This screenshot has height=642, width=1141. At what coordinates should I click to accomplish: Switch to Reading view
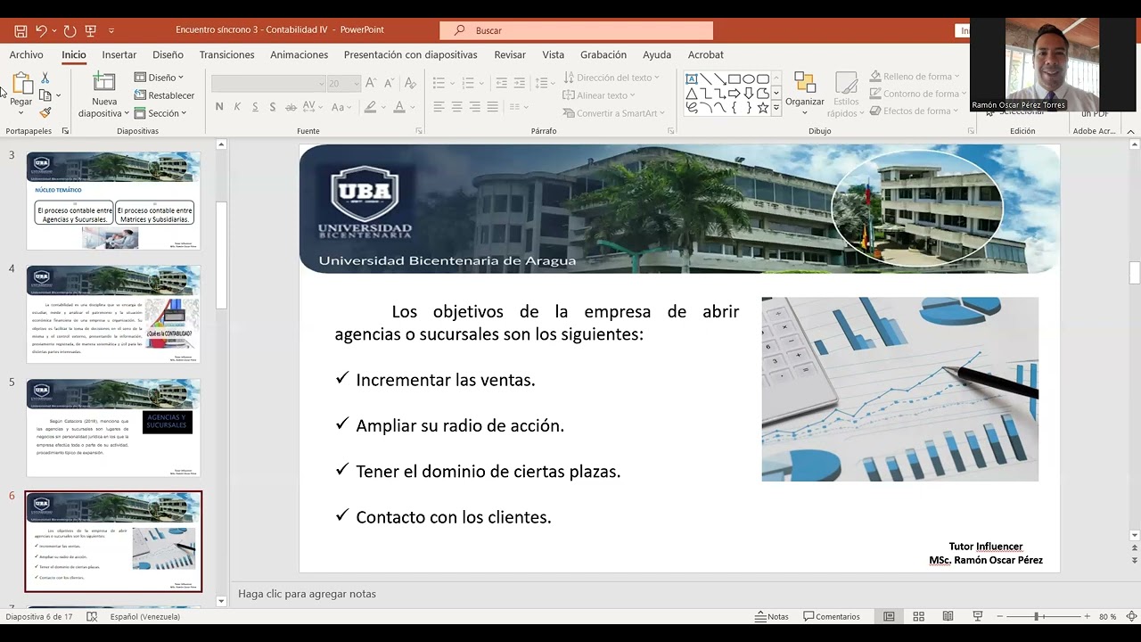tap(948, 616)
